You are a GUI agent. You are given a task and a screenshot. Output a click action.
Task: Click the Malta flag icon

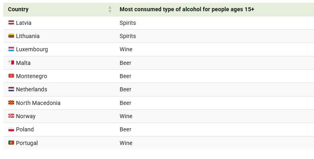pos(11,62)
